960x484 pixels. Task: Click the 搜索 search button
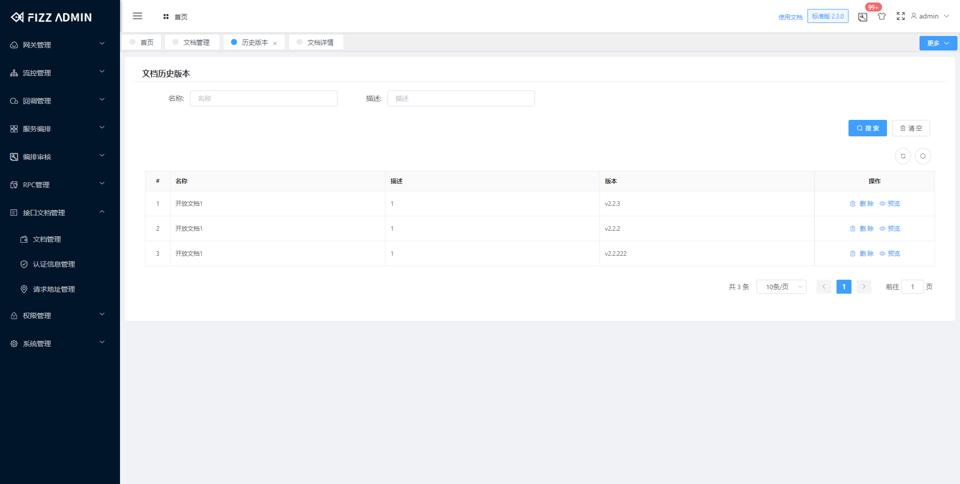867,128
